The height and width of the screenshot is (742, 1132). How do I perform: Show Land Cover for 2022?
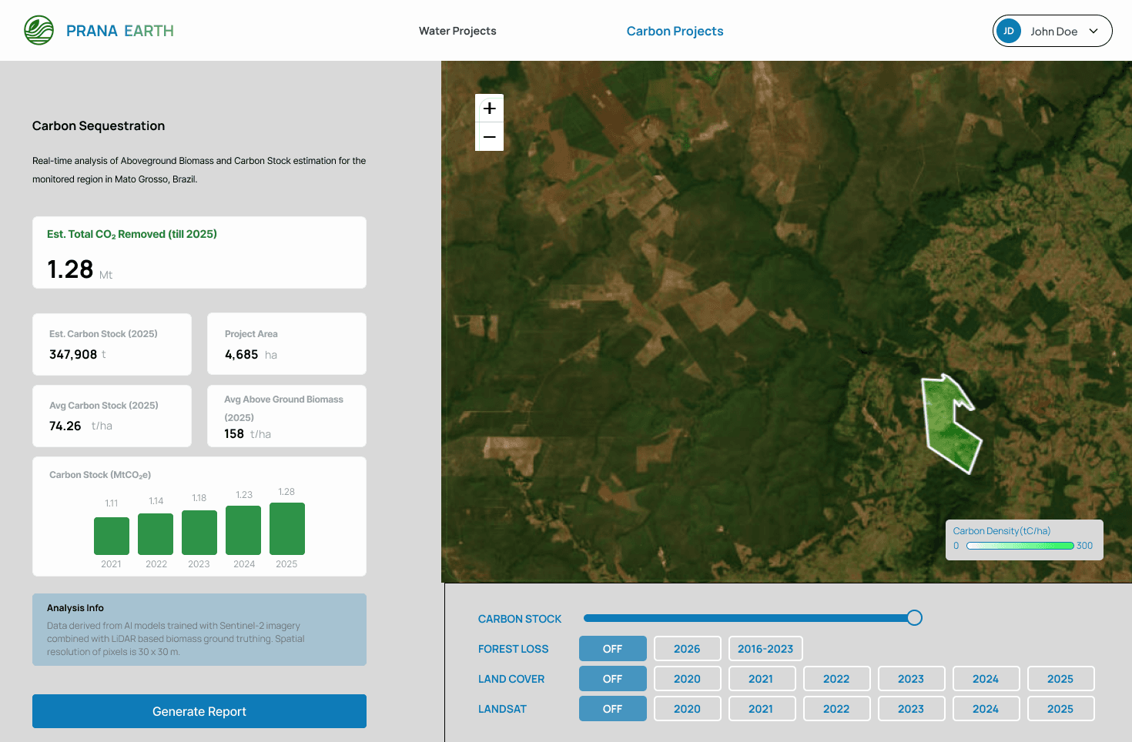(x=836, y=679)
